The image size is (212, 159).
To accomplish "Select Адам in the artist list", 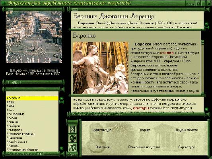I will pos(32,102).
